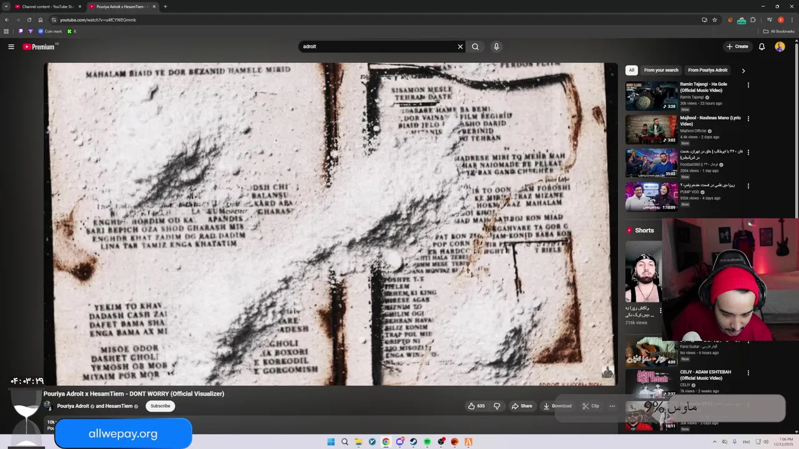The width and height of the screenshot is (799, 449).
Task: Go back to previous page
Action: pos(7,20)
